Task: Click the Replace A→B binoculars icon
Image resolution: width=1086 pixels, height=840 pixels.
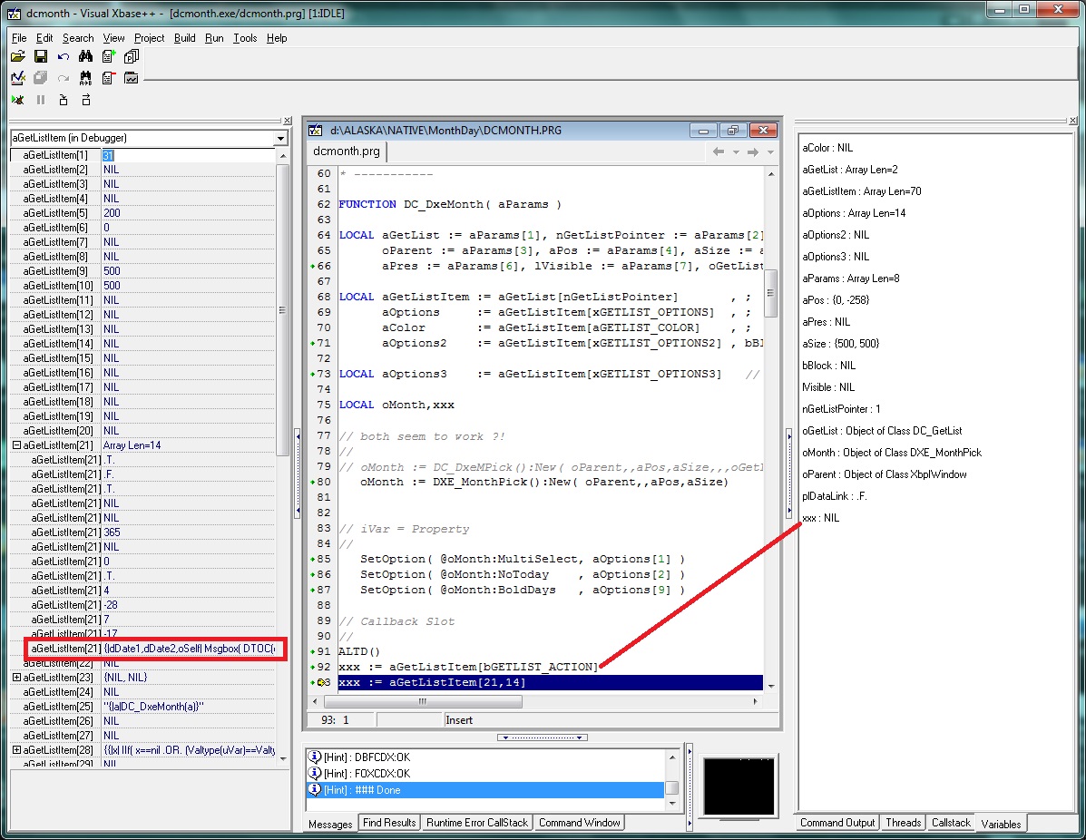Action: (85, 78)
